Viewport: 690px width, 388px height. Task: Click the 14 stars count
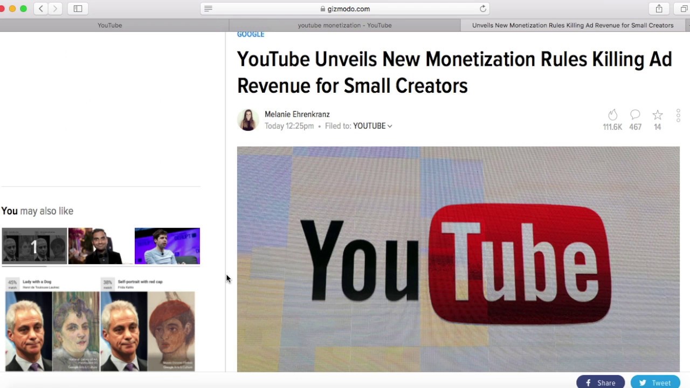[x=657, y=127]
